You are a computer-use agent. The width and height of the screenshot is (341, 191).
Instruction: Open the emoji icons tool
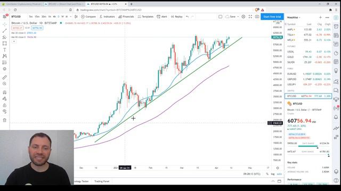coord(5,69)
